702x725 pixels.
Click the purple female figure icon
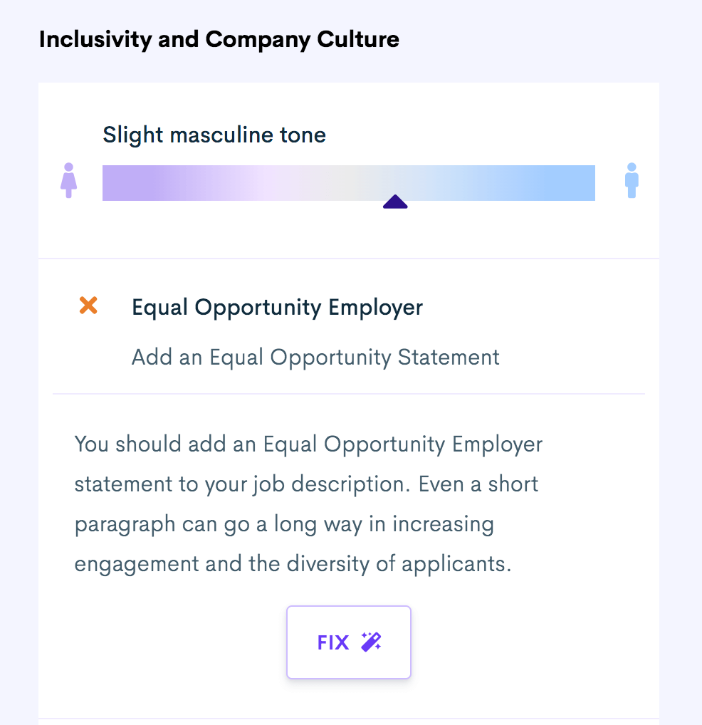pyautogui.click(x=68, y=180)
